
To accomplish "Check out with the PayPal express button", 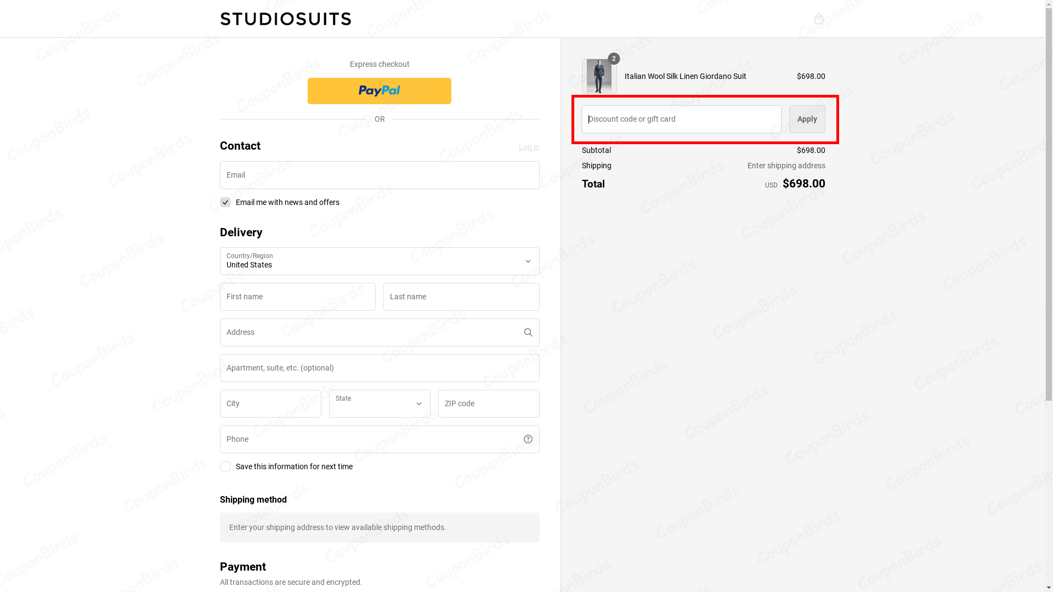I will pyautogui.click(x=379, y=90).
